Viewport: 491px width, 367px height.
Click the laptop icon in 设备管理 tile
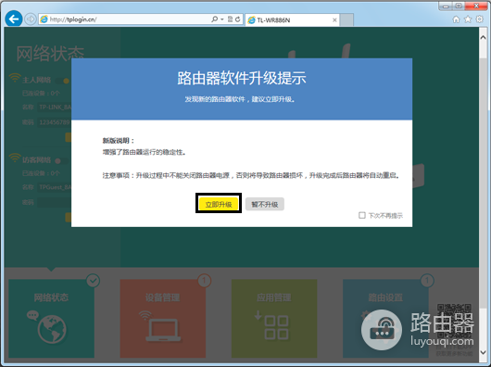(x=163, y=330)
